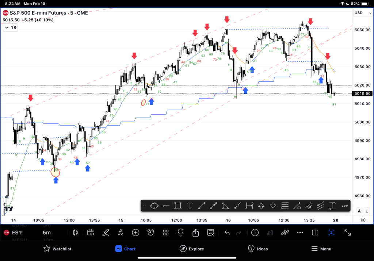Open the USD currency dropdown
Viewport: 374px width, 261px height.
362,13
